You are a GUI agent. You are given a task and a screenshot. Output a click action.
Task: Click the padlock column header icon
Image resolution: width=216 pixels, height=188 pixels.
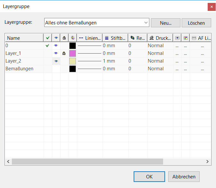pos(64,38)
